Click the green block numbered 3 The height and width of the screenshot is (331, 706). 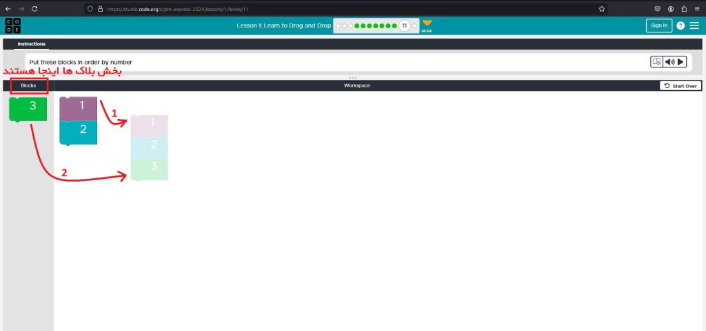[x=28, y=108]
